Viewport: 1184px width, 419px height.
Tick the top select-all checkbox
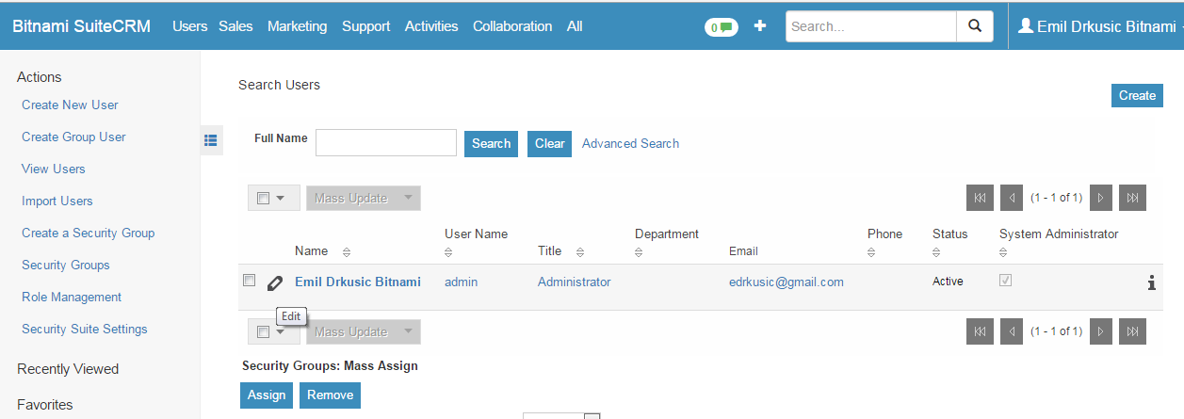tap(264, 198)
